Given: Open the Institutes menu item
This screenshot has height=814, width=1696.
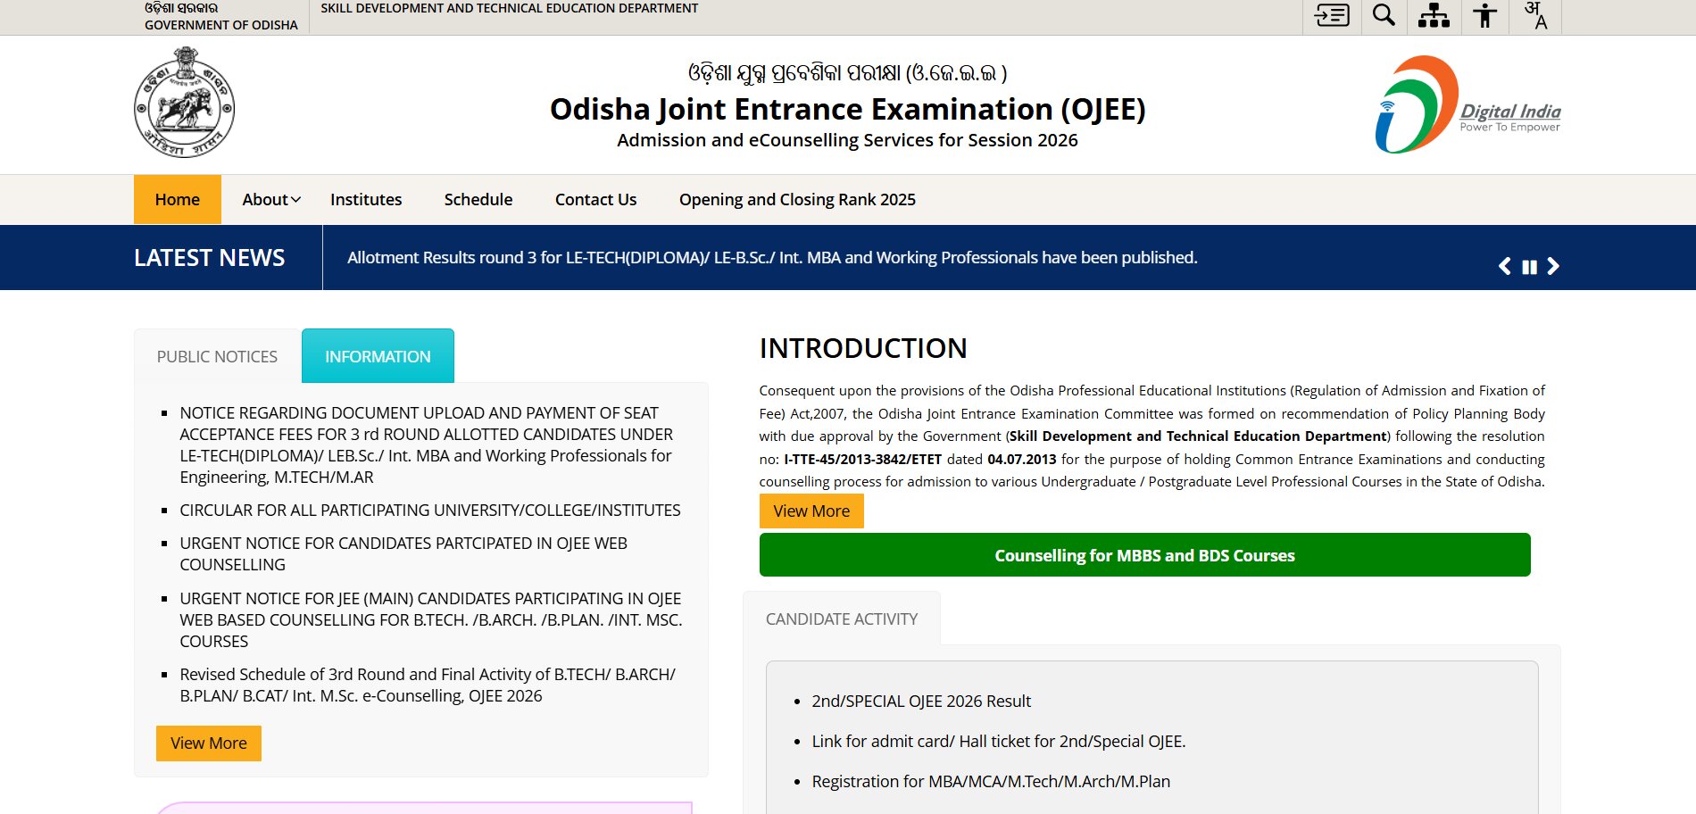Looking at the screenshot, I should [x=366, y=200].
